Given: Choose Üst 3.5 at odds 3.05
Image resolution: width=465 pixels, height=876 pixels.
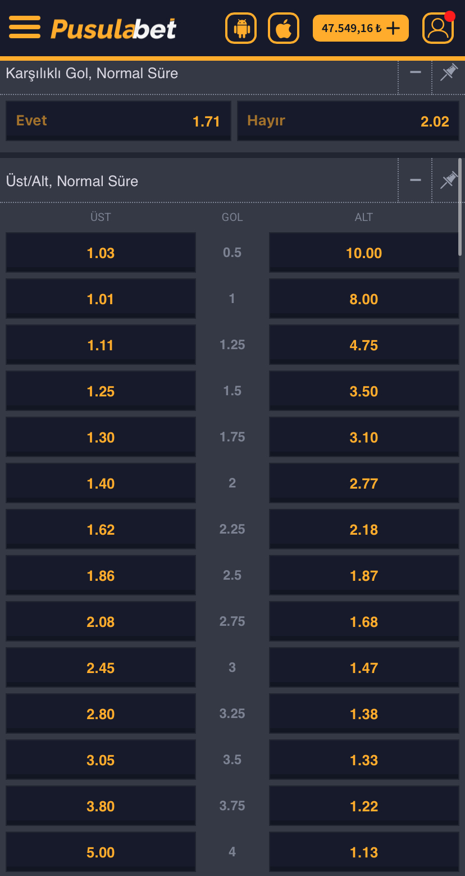Looking at the screenshot, I should 101,760.
